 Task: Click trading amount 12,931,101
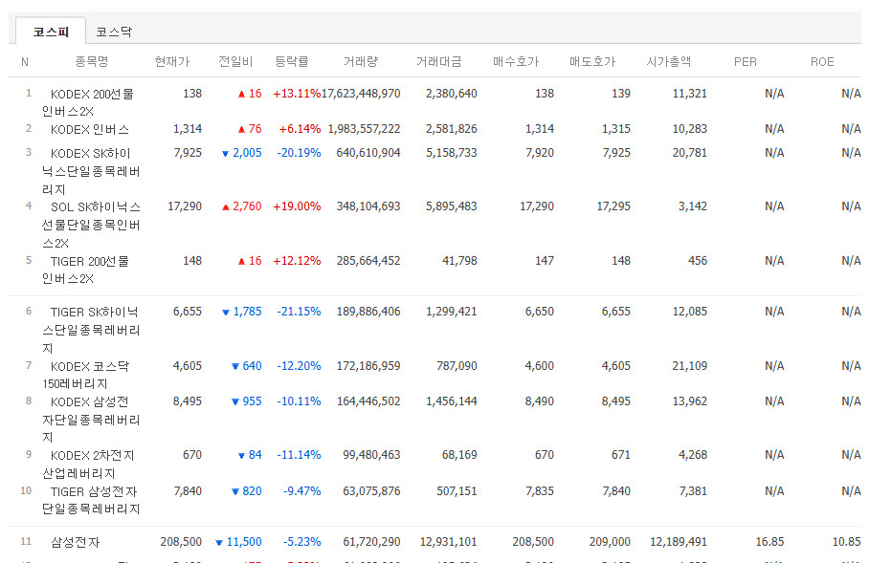(448, 542)
